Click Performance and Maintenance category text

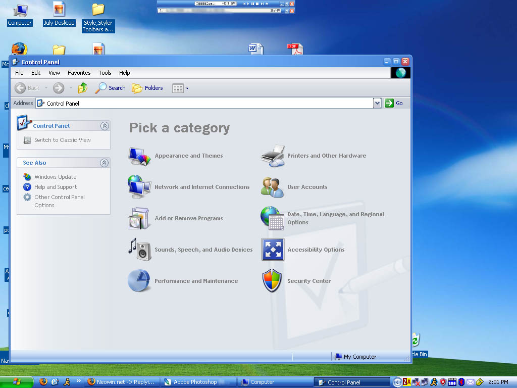[x=196, y=281]
